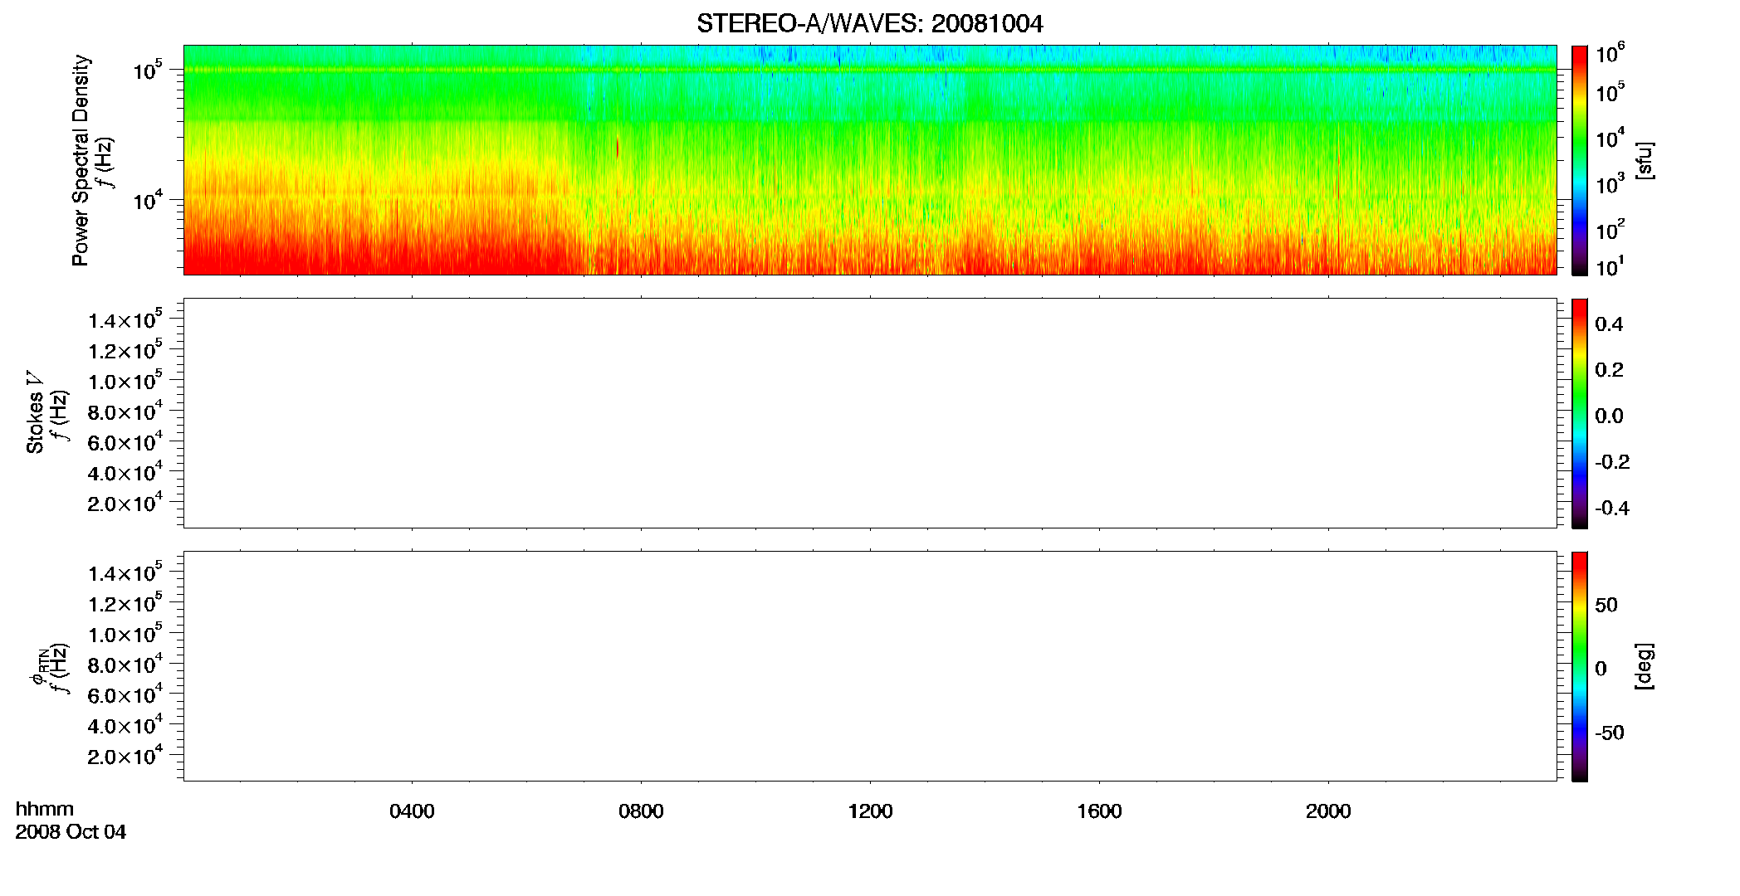
Task: Click the 0800 time tick label
Action: 641,811
